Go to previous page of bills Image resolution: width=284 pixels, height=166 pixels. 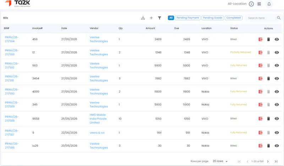coord(247,161)
